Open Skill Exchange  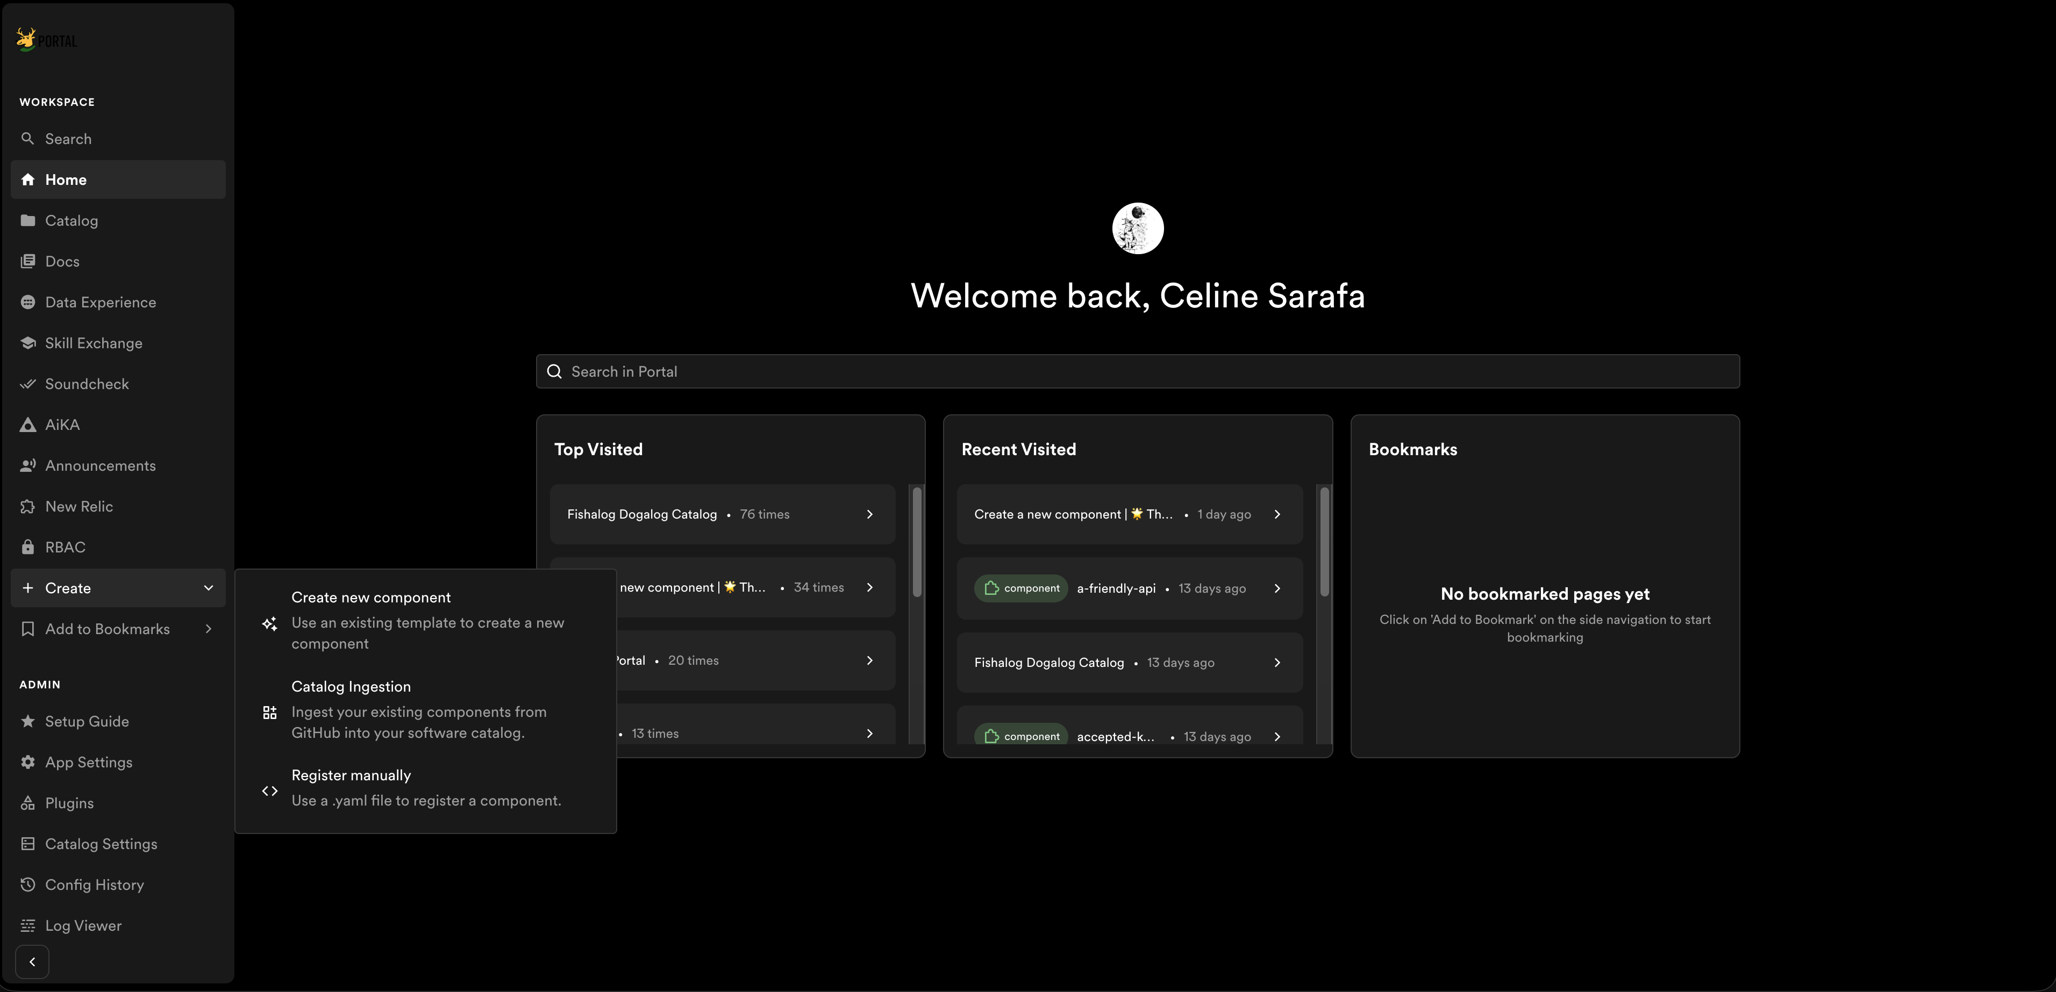tap(94, 343)
